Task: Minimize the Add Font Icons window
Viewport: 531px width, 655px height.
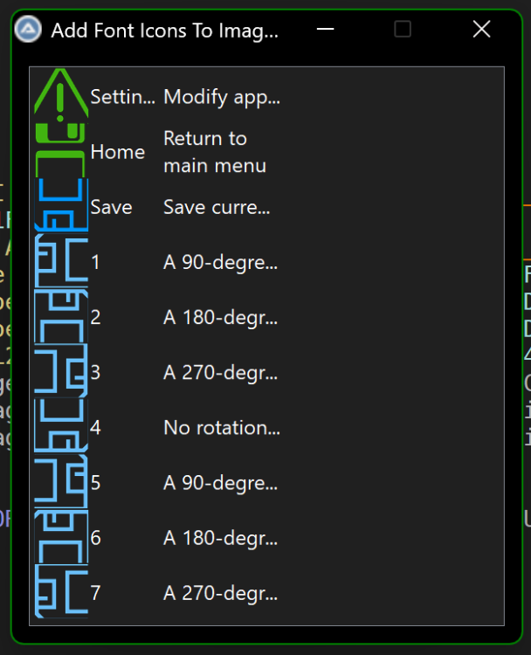Action: (326, 29)
